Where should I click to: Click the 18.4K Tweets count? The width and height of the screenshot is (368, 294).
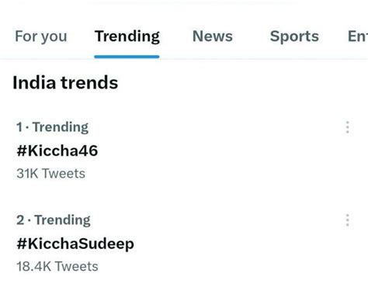click(x=57, y=266)
